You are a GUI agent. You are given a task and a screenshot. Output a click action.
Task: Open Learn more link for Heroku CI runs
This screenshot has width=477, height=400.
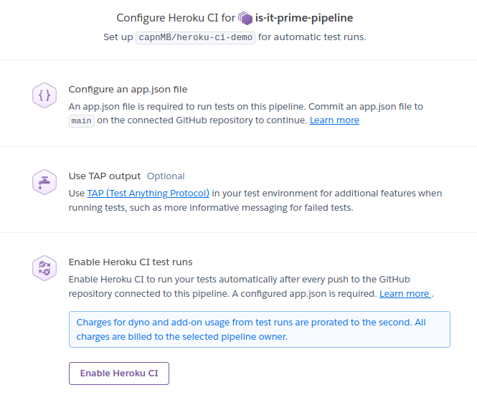pyautogui.click(x=405, y=294)
